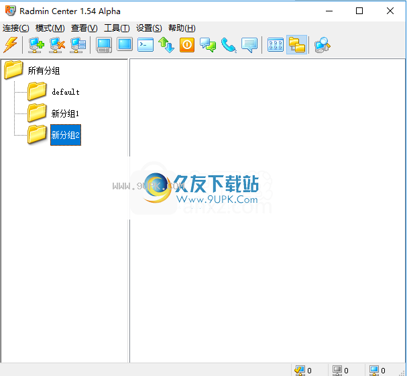Open the 模式(M) menu
The width and height of the screenshot is (407, 376).
pos(50,28)
